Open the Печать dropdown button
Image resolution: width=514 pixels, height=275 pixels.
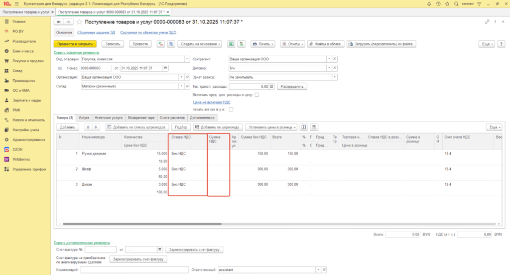263,44
